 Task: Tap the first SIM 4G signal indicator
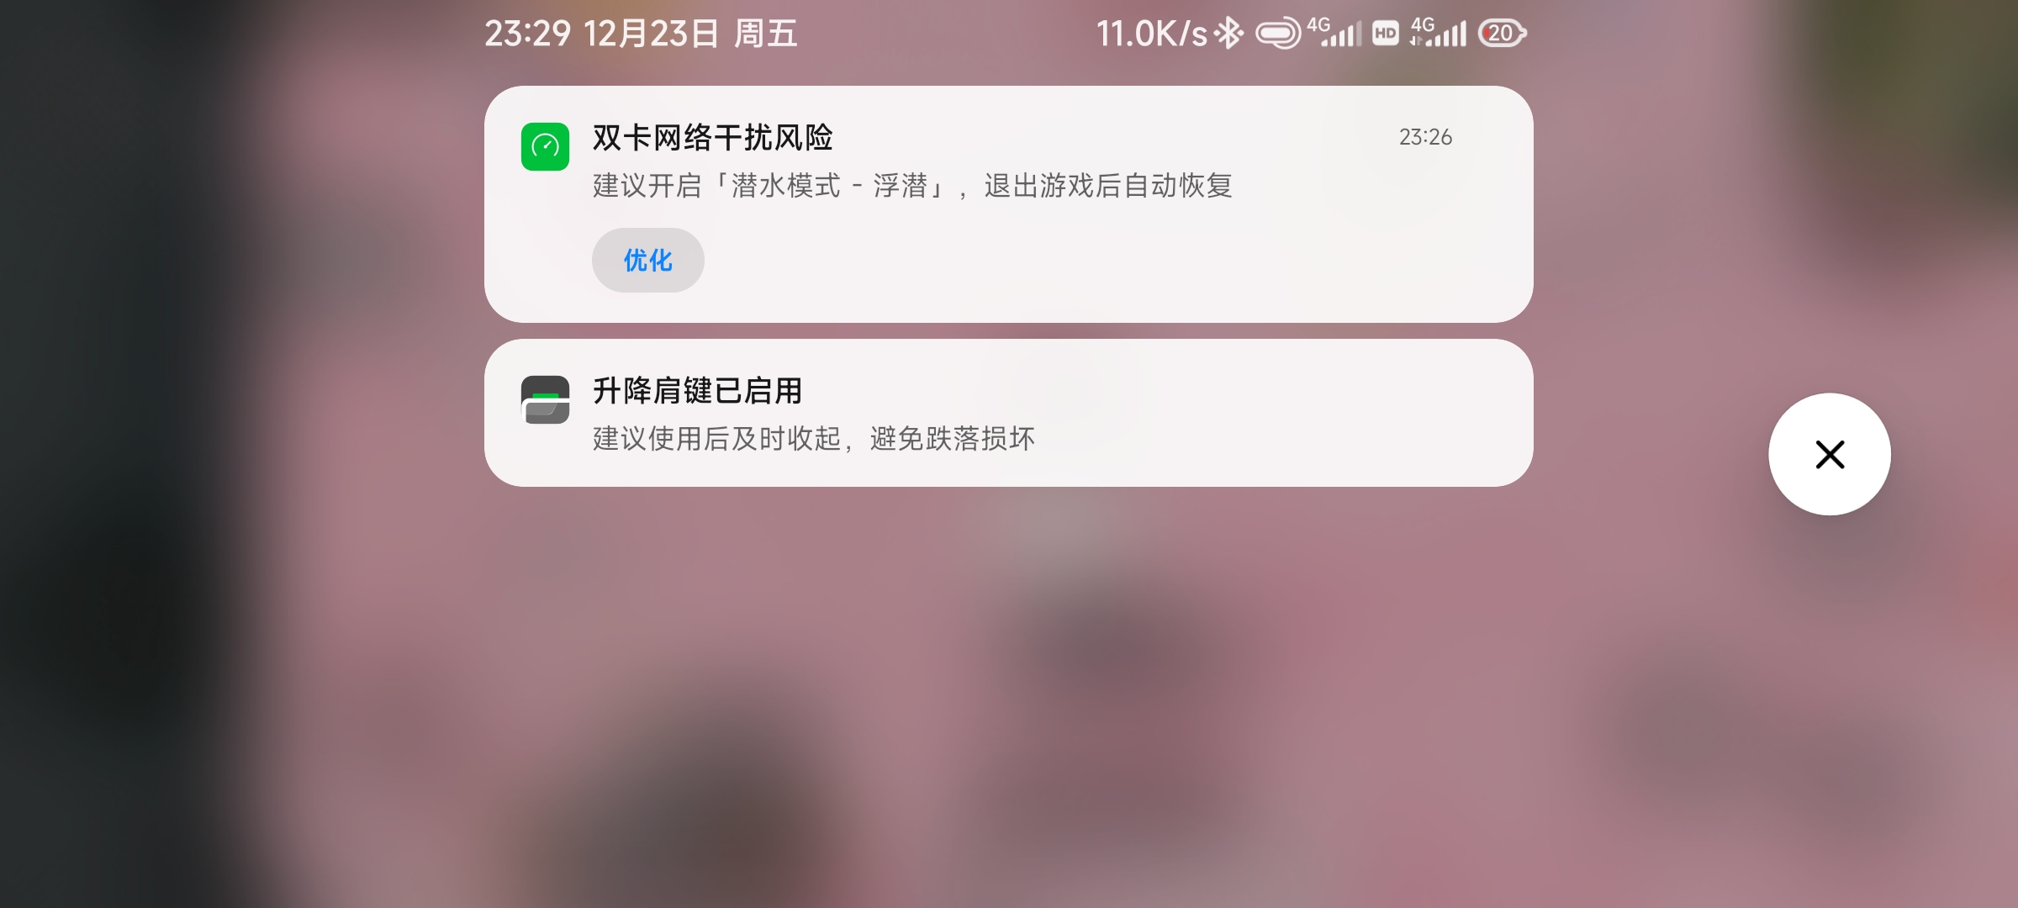[x=1334, y=32]
